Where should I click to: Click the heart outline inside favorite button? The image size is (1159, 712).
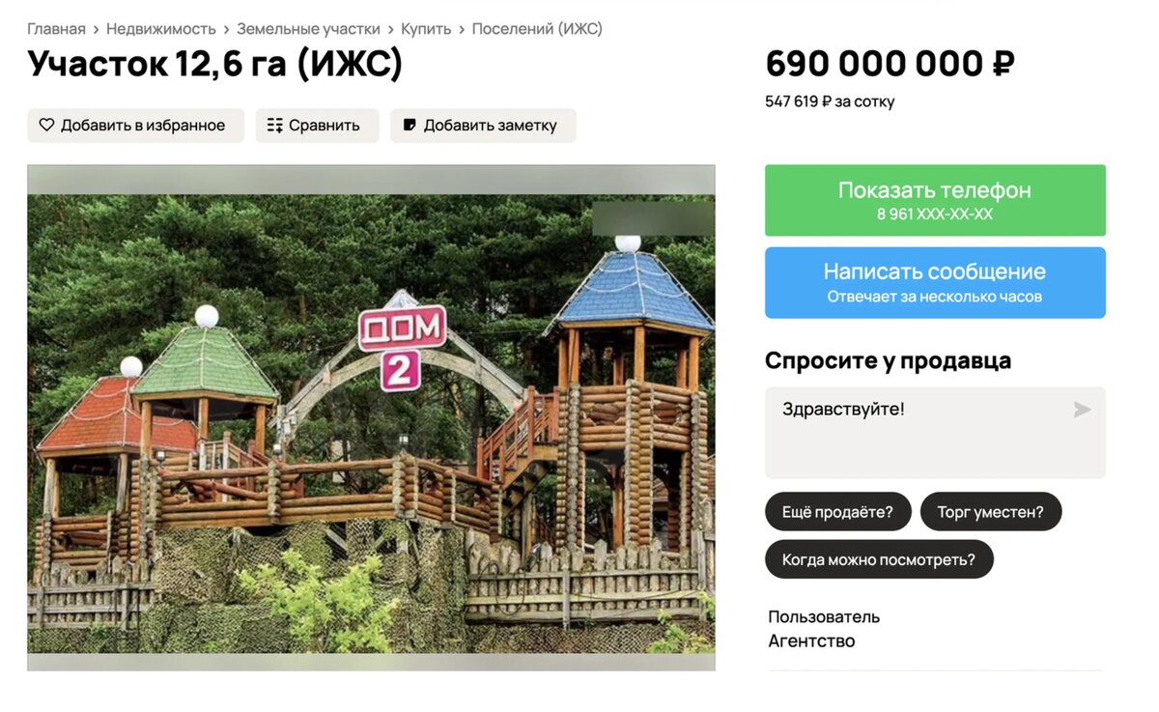pos(46,125)
